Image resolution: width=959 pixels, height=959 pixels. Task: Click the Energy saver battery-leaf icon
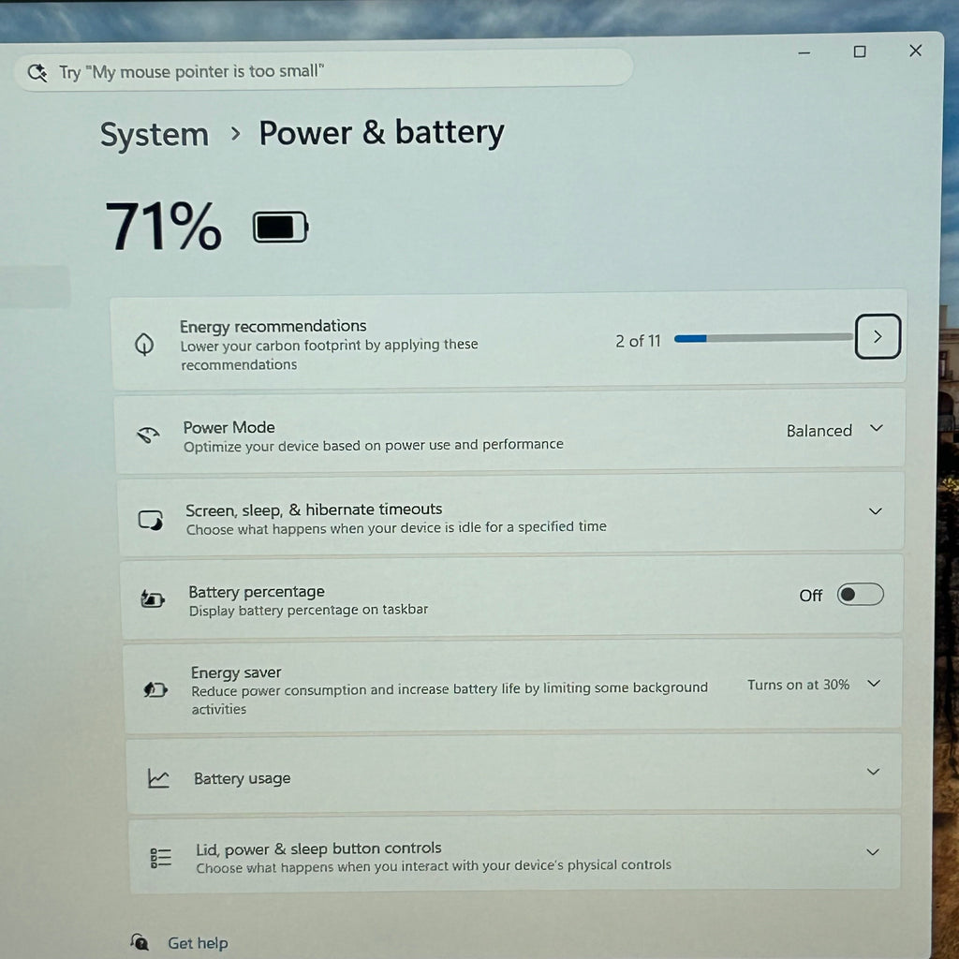point(155,690)
